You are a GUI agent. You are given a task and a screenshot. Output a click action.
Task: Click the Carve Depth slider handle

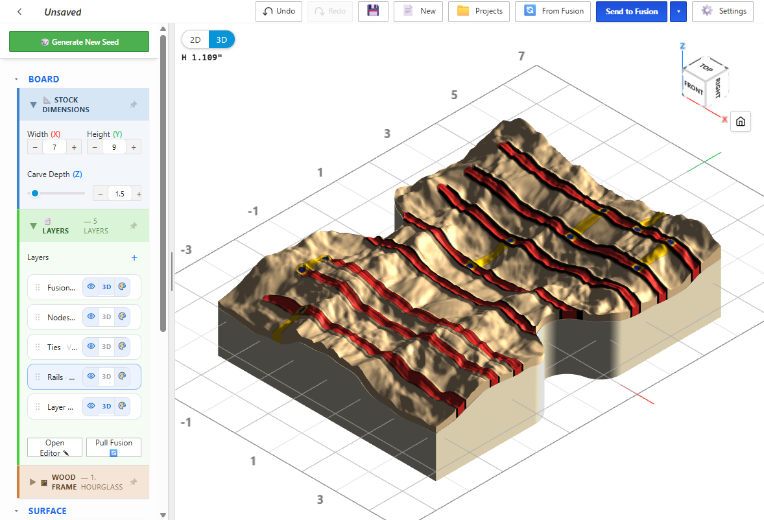pos(35,193)
